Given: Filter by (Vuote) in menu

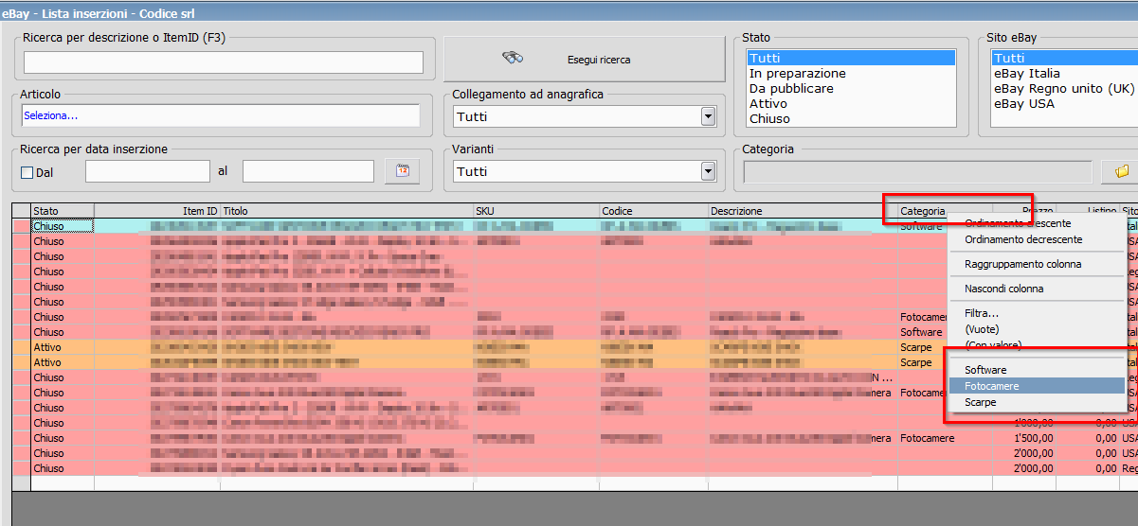Looking at the screenshot, I should [x=983, y=329].
